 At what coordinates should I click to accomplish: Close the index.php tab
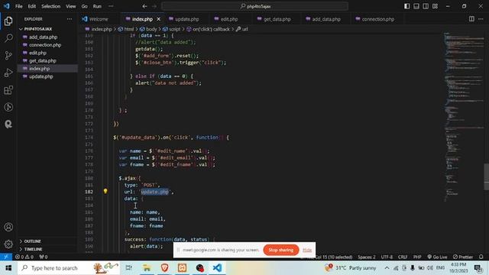[158, 19]
